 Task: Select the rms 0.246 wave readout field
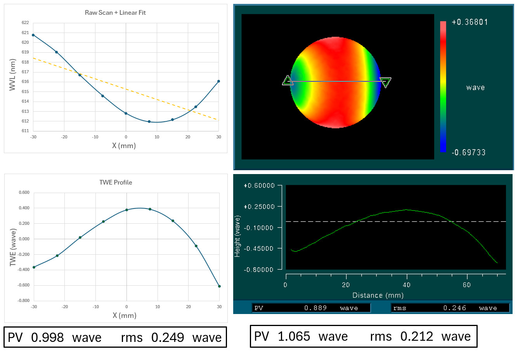click(450, 308)
